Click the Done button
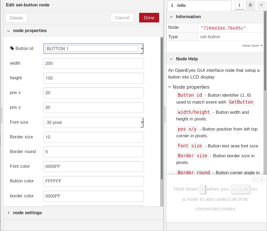Screen dimensions: 267x231 click(149, 18)
